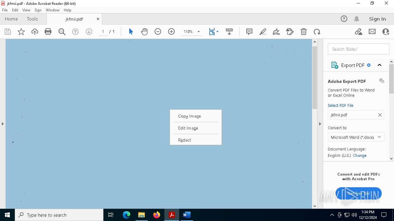Share with others person icon
Viewport: 394px width, 221px height.
[x=386, y=32]
